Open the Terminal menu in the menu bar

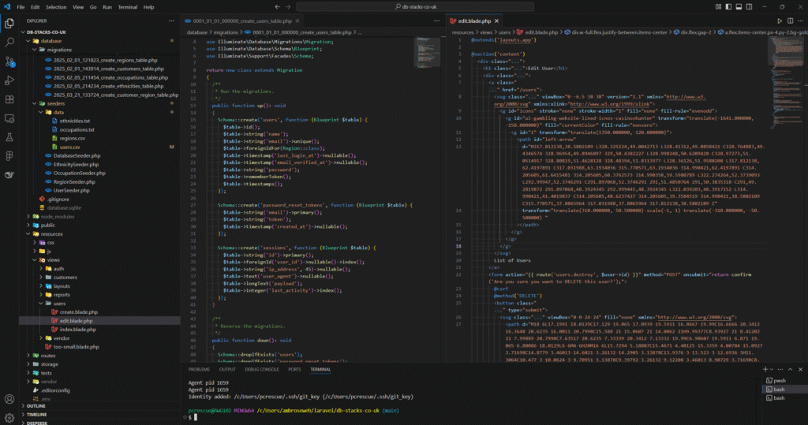tap(128, 6)
